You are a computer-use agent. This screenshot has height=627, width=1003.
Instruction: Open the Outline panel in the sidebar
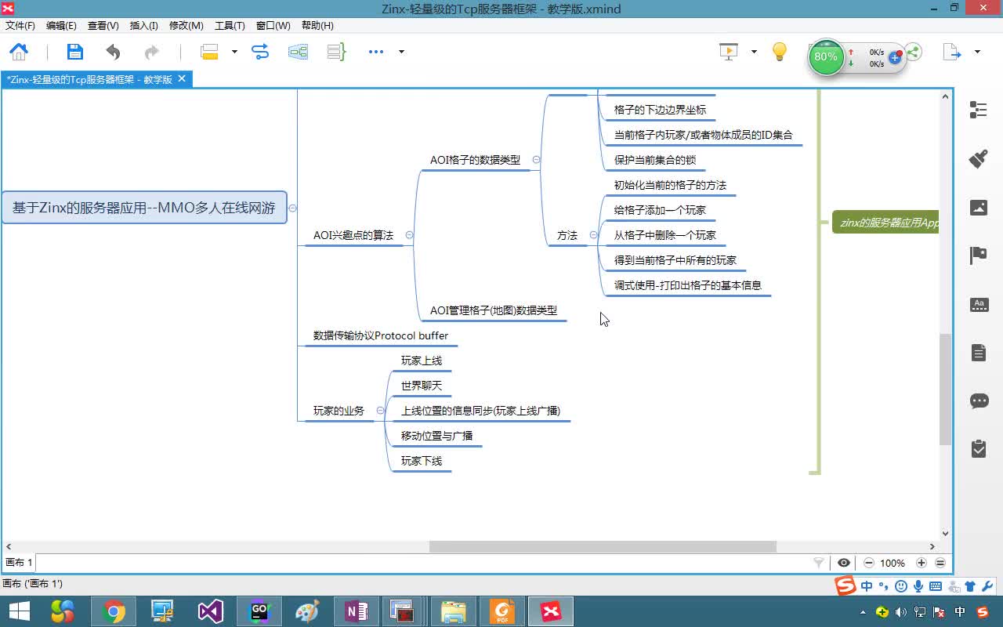coord(979,110)
